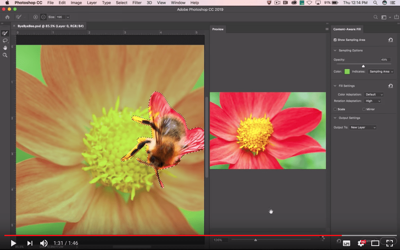Click the Home icon in options bar
The image size is (400, 250).
(x=7, y=17)
